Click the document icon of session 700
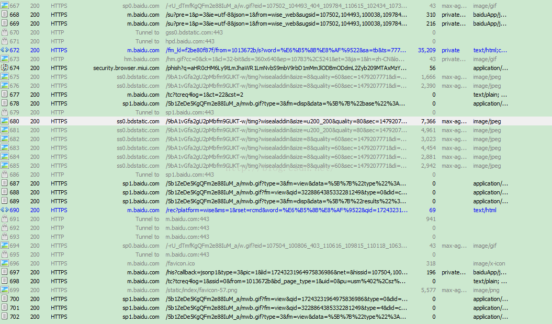Image resolution: width=552 pixels, height=324 pixels. [x=5, y=299]
